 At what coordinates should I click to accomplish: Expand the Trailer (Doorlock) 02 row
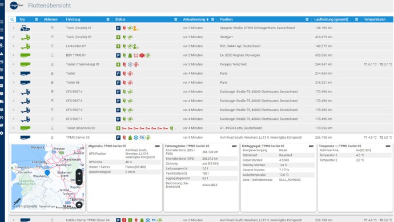click(13, 128)
